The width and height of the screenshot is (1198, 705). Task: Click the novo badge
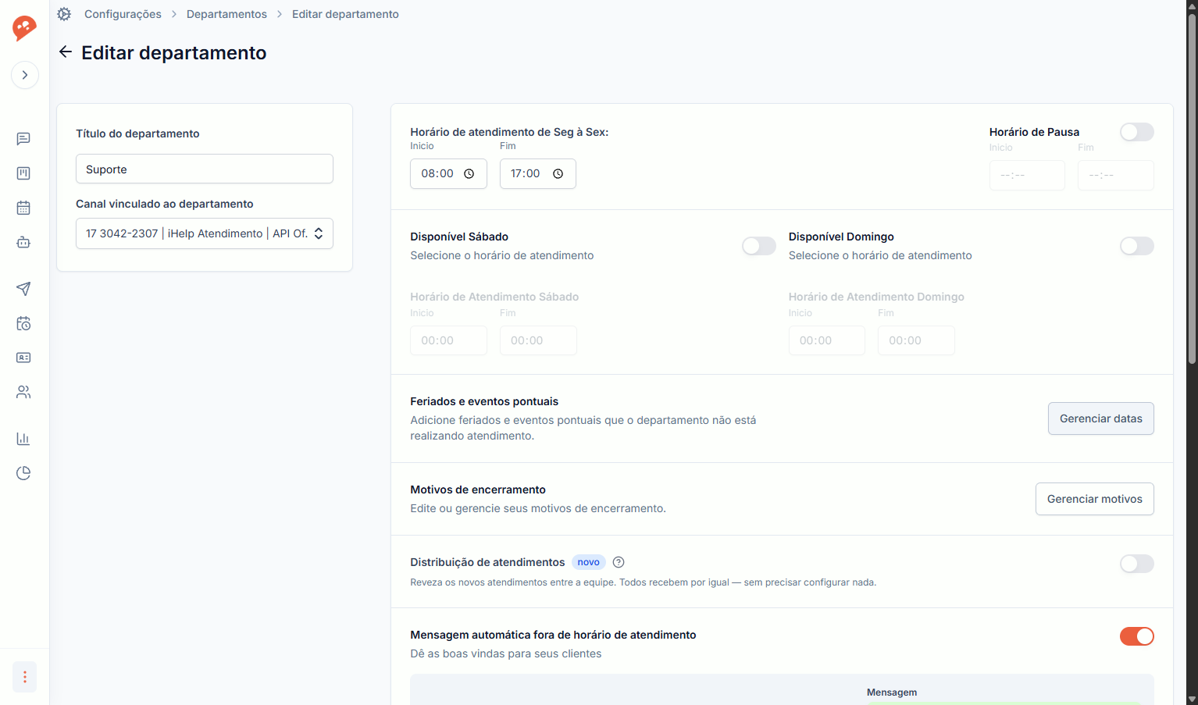[x=589, y=562]
